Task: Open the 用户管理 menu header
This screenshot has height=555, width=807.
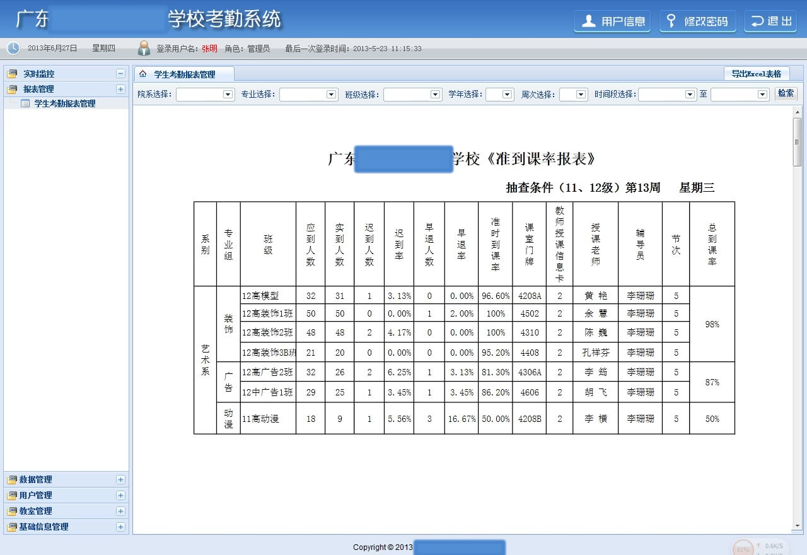Action: [x=66, y=495]
